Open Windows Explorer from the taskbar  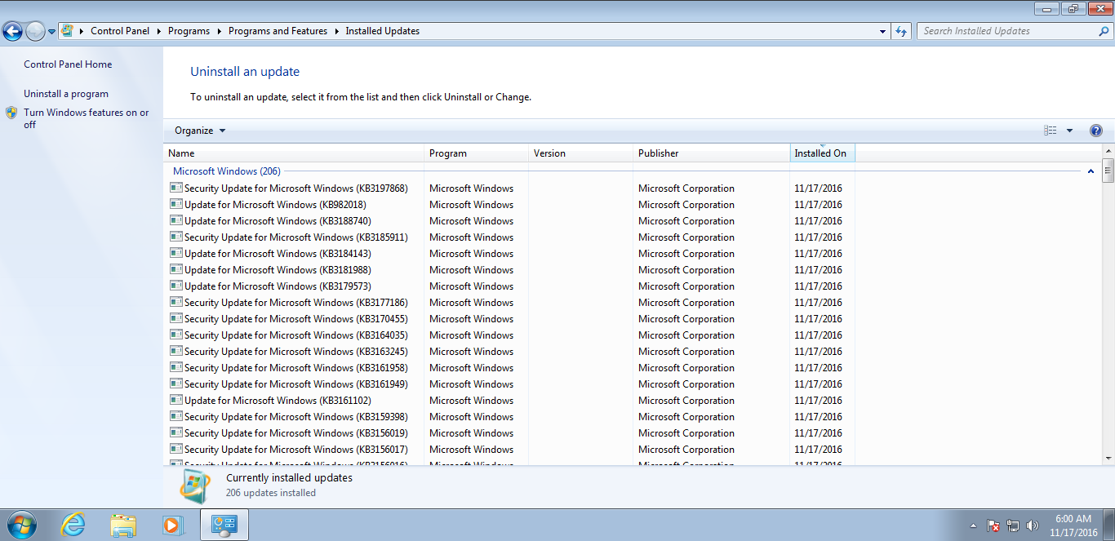[x=123, y=525]
